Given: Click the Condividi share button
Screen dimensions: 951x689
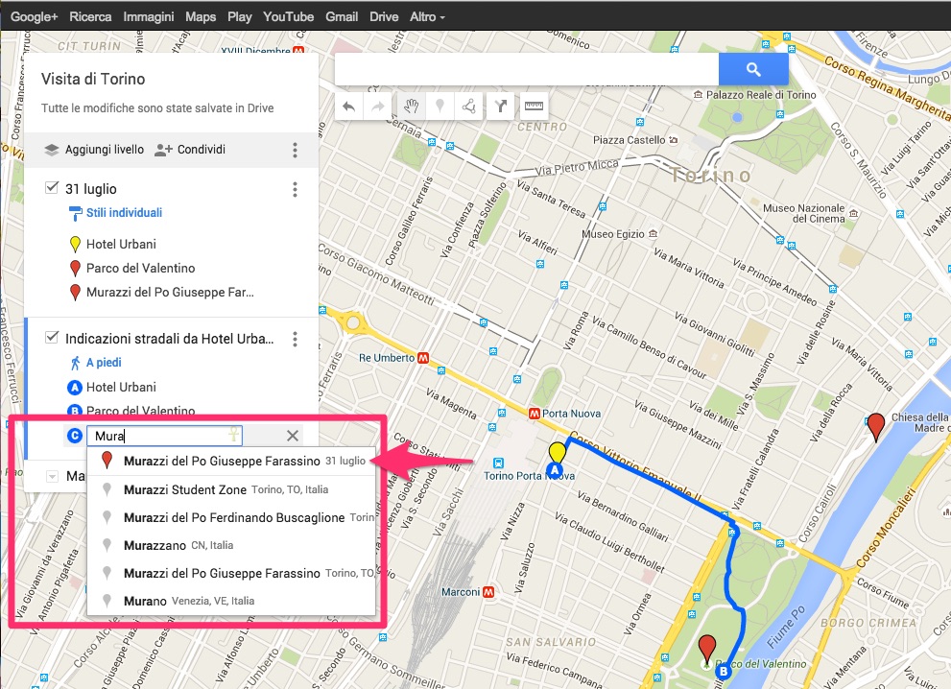Looking at the screenshot, I should [190, 150].
